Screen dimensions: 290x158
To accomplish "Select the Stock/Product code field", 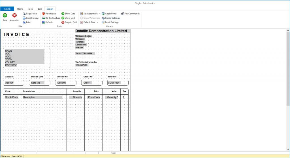I will pos(12,97).
